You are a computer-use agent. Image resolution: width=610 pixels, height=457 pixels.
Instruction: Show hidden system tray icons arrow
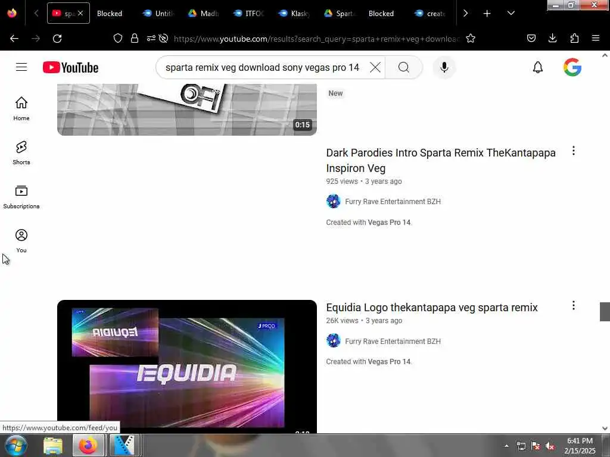[x=506, y=446]
